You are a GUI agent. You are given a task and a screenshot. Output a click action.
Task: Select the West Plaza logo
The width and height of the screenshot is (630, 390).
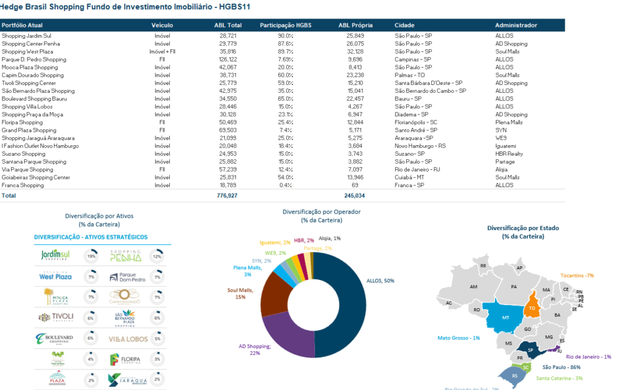pos(55,276)
